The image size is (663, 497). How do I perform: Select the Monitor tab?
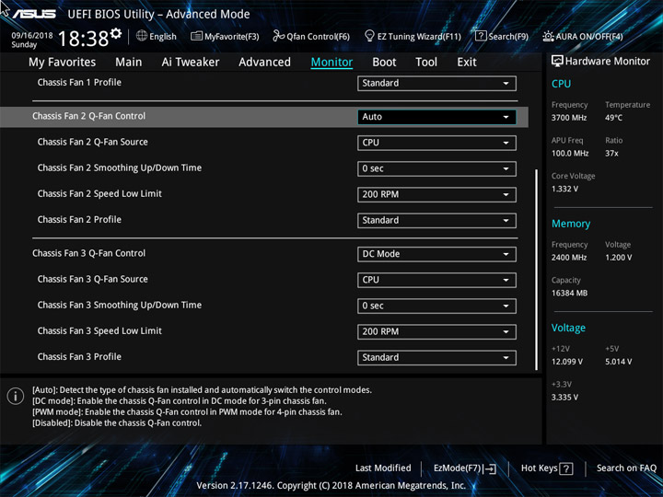[x=331, y=63]
